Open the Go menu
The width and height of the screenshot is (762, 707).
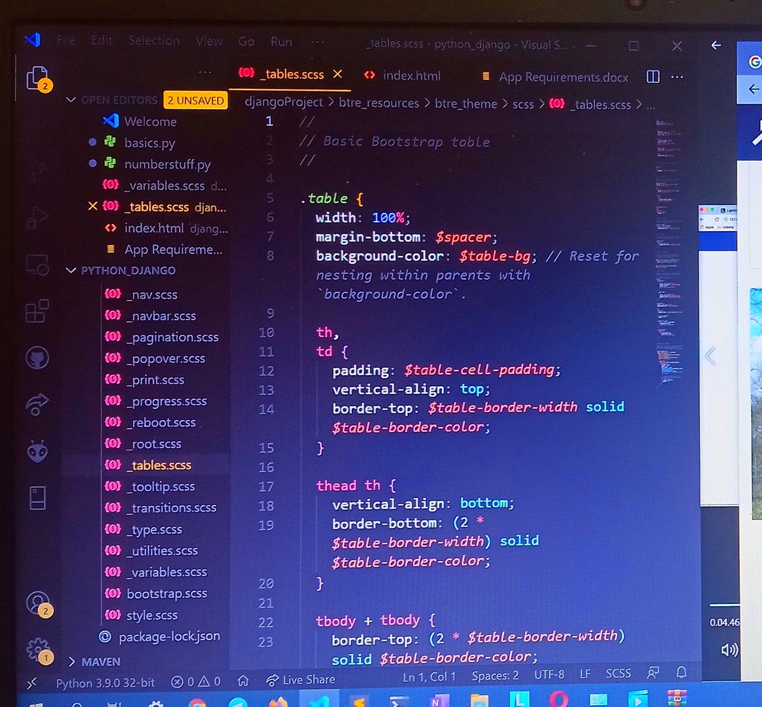pos(246,42)
